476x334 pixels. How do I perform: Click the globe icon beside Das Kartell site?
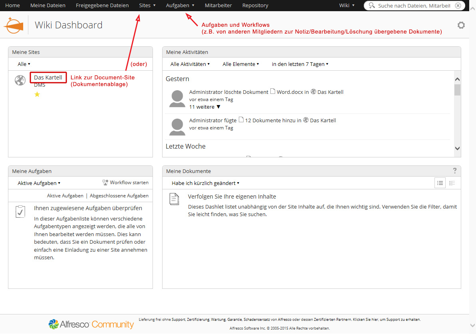pos(20,80)
